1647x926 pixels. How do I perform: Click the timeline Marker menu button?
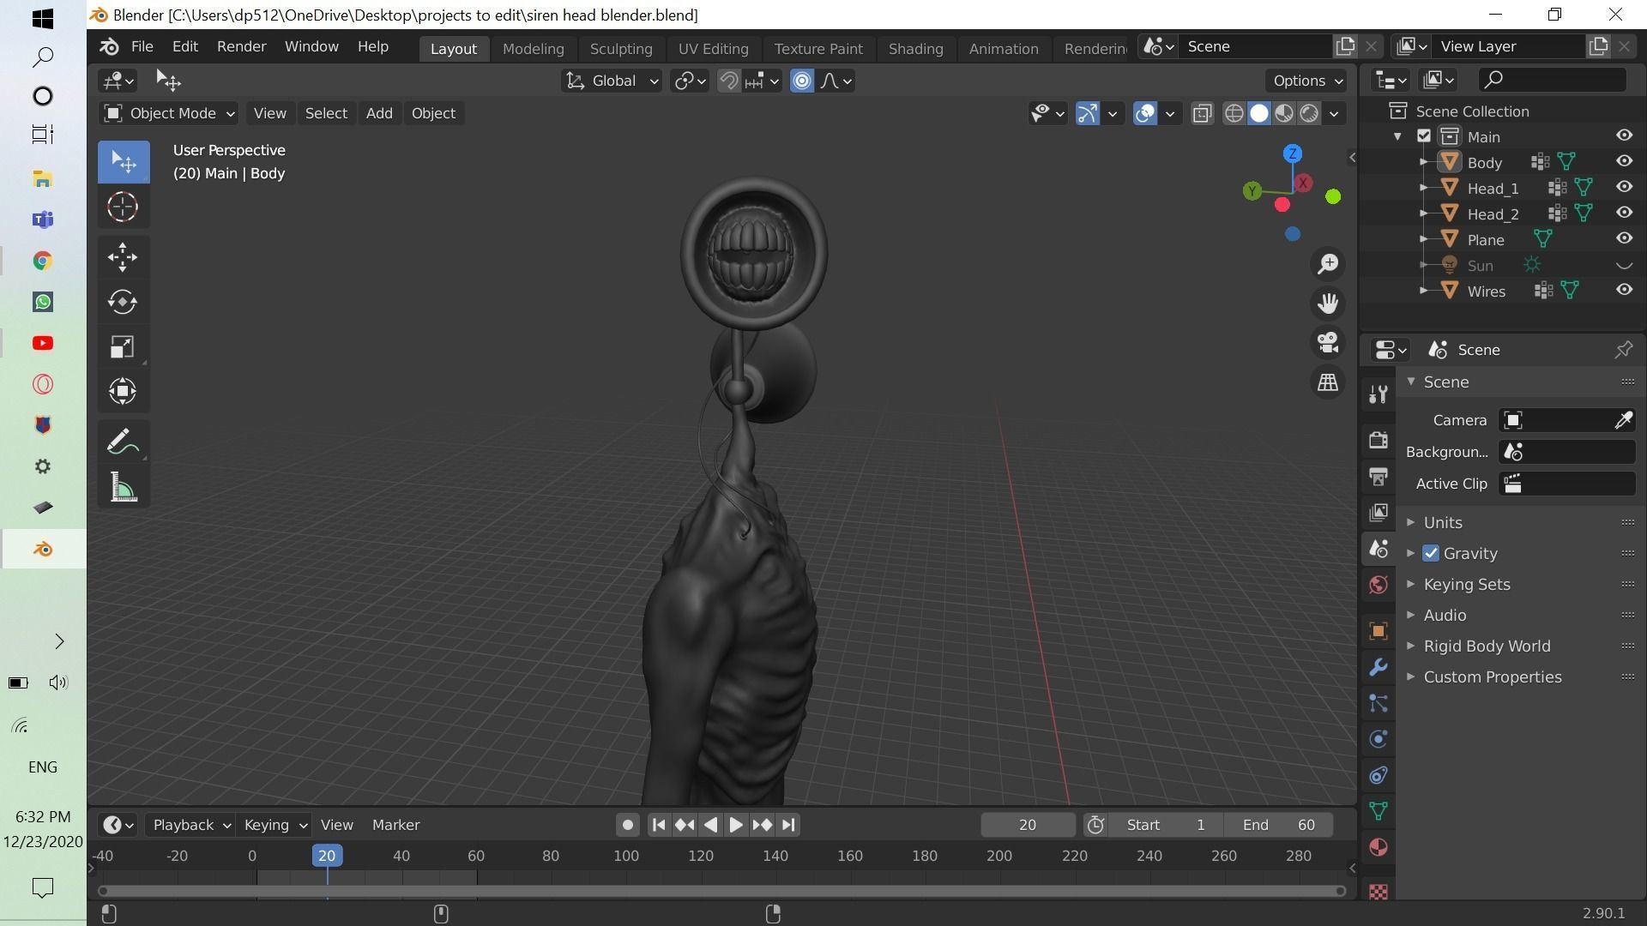pyautogui.click(x=395, y=825)
